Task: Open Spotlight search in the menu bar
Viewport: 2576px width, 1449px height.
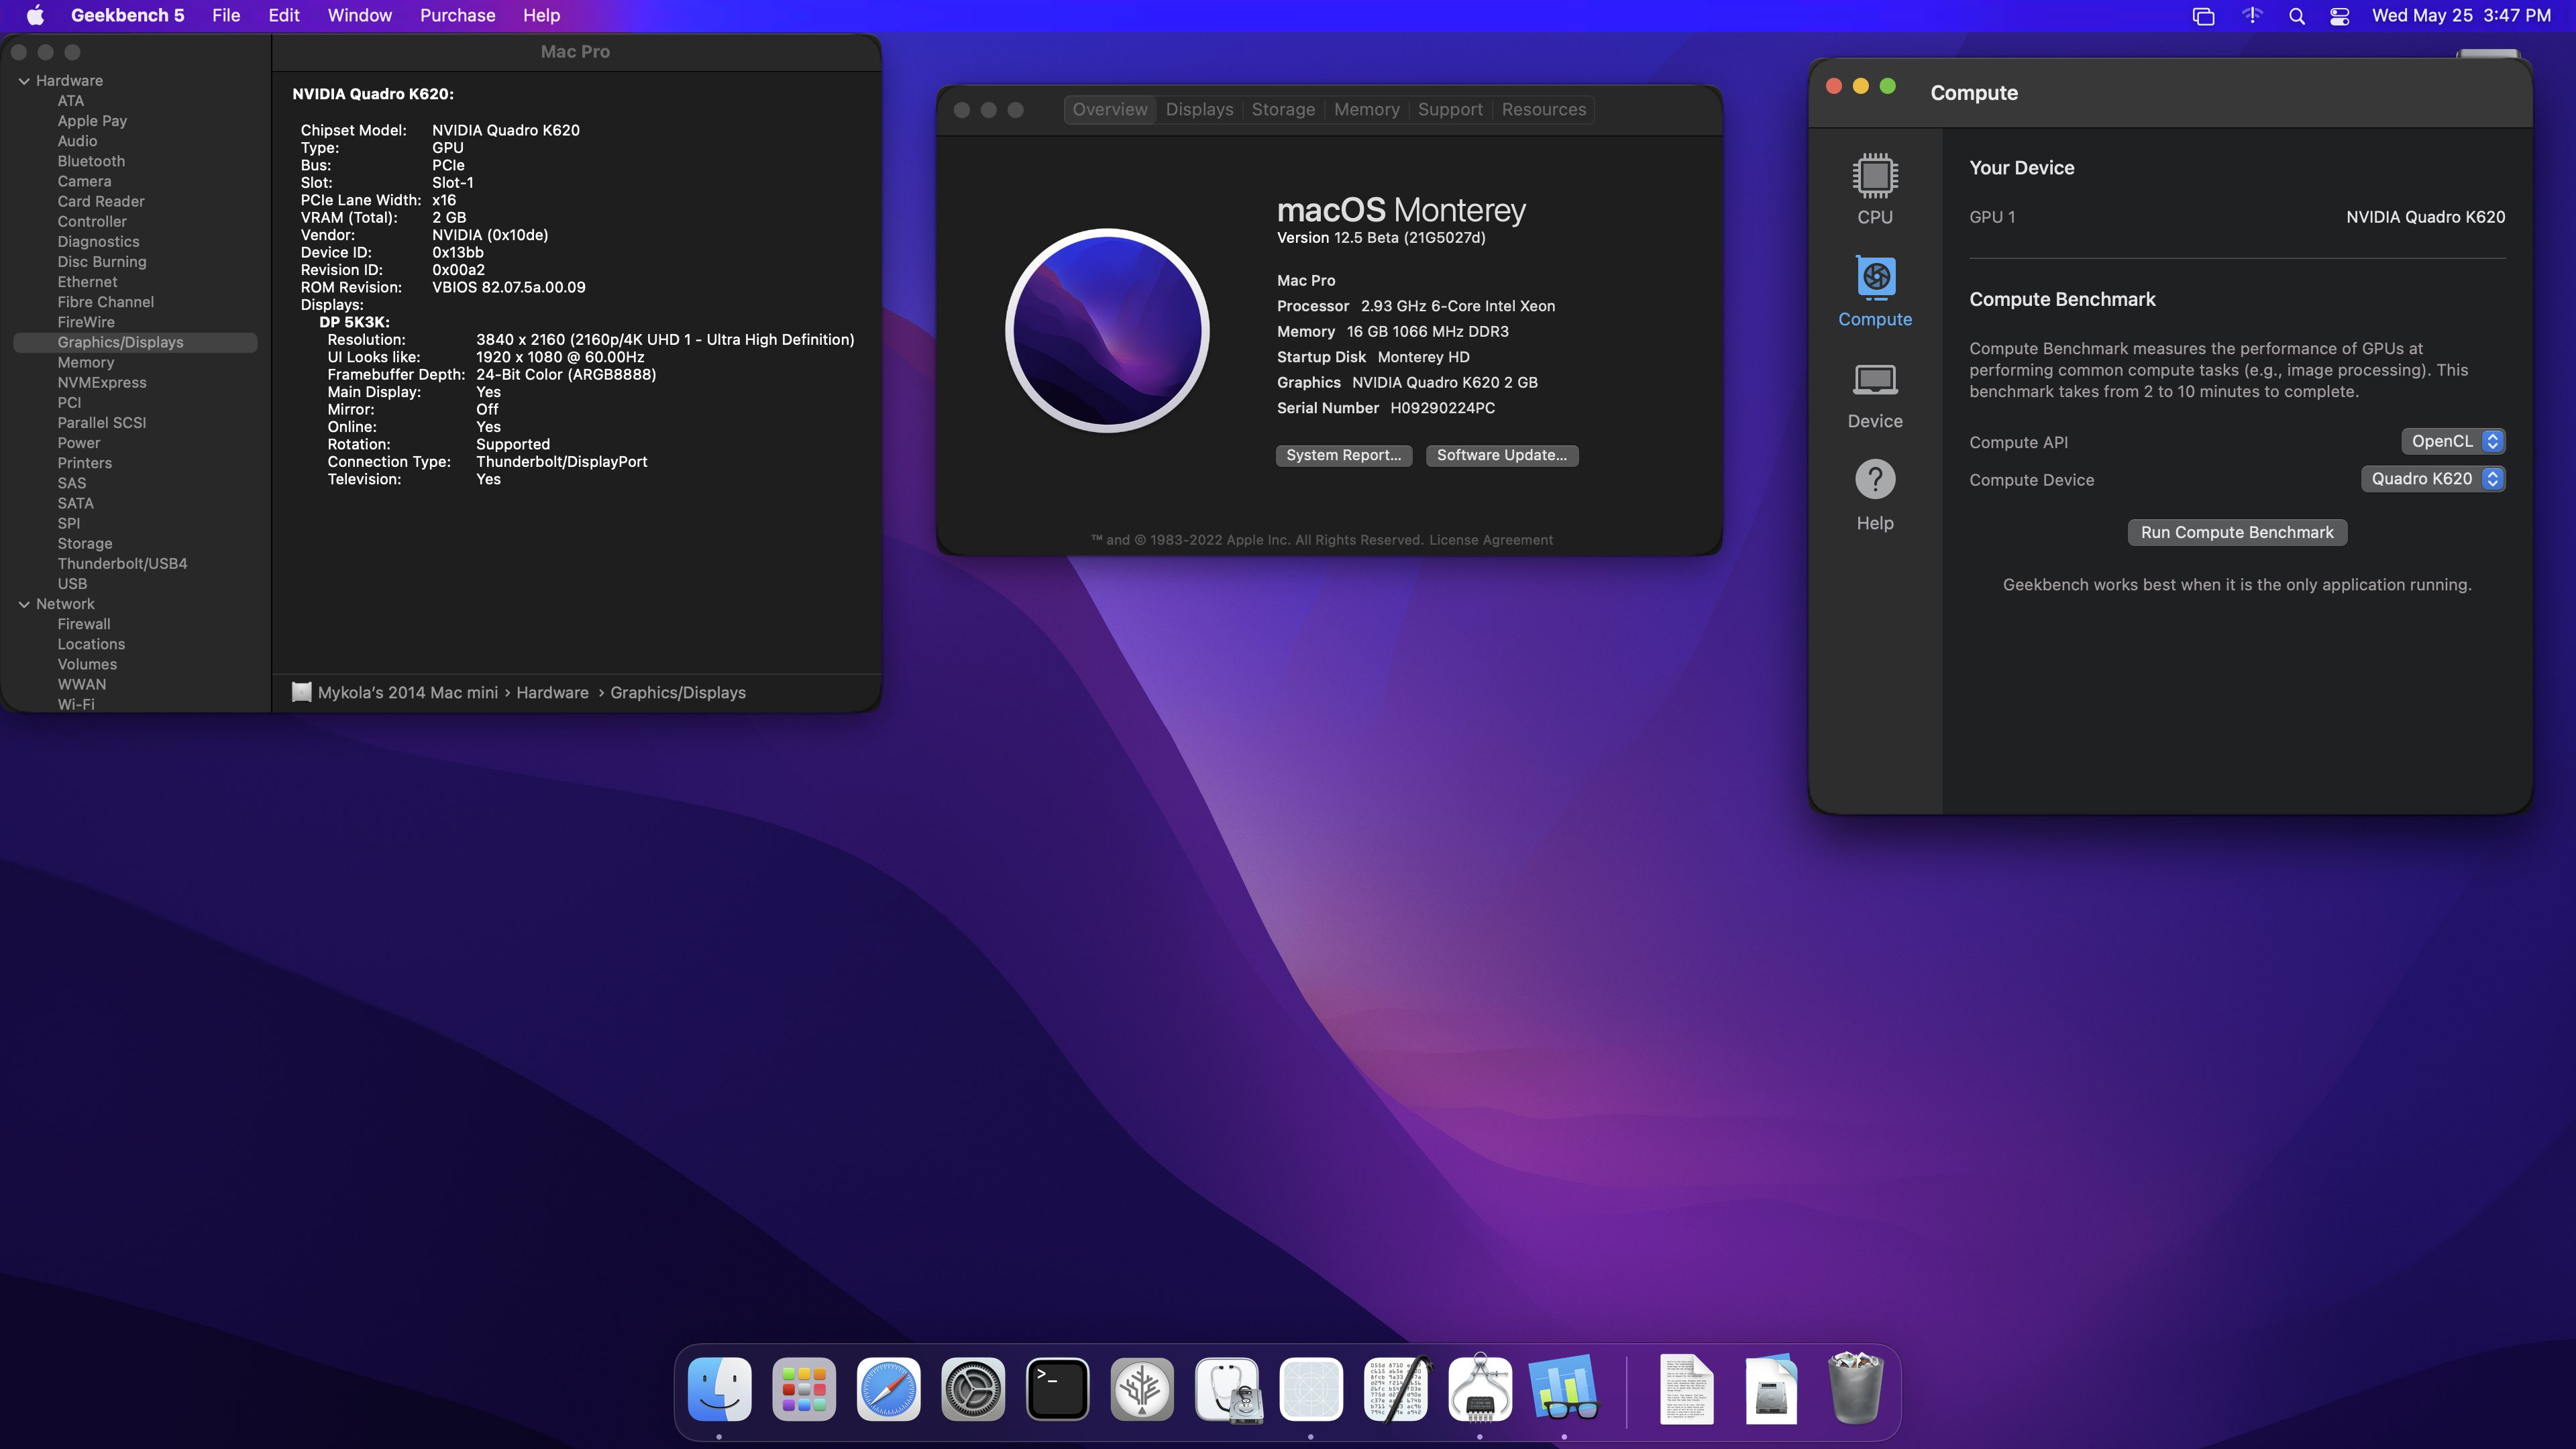Action: pos(2296,16)
